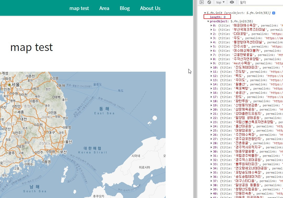This screenshot has height=198, width=283.
Task: Select console row 25 titled 대왕암공원
Action: click(x=247, y=131)
